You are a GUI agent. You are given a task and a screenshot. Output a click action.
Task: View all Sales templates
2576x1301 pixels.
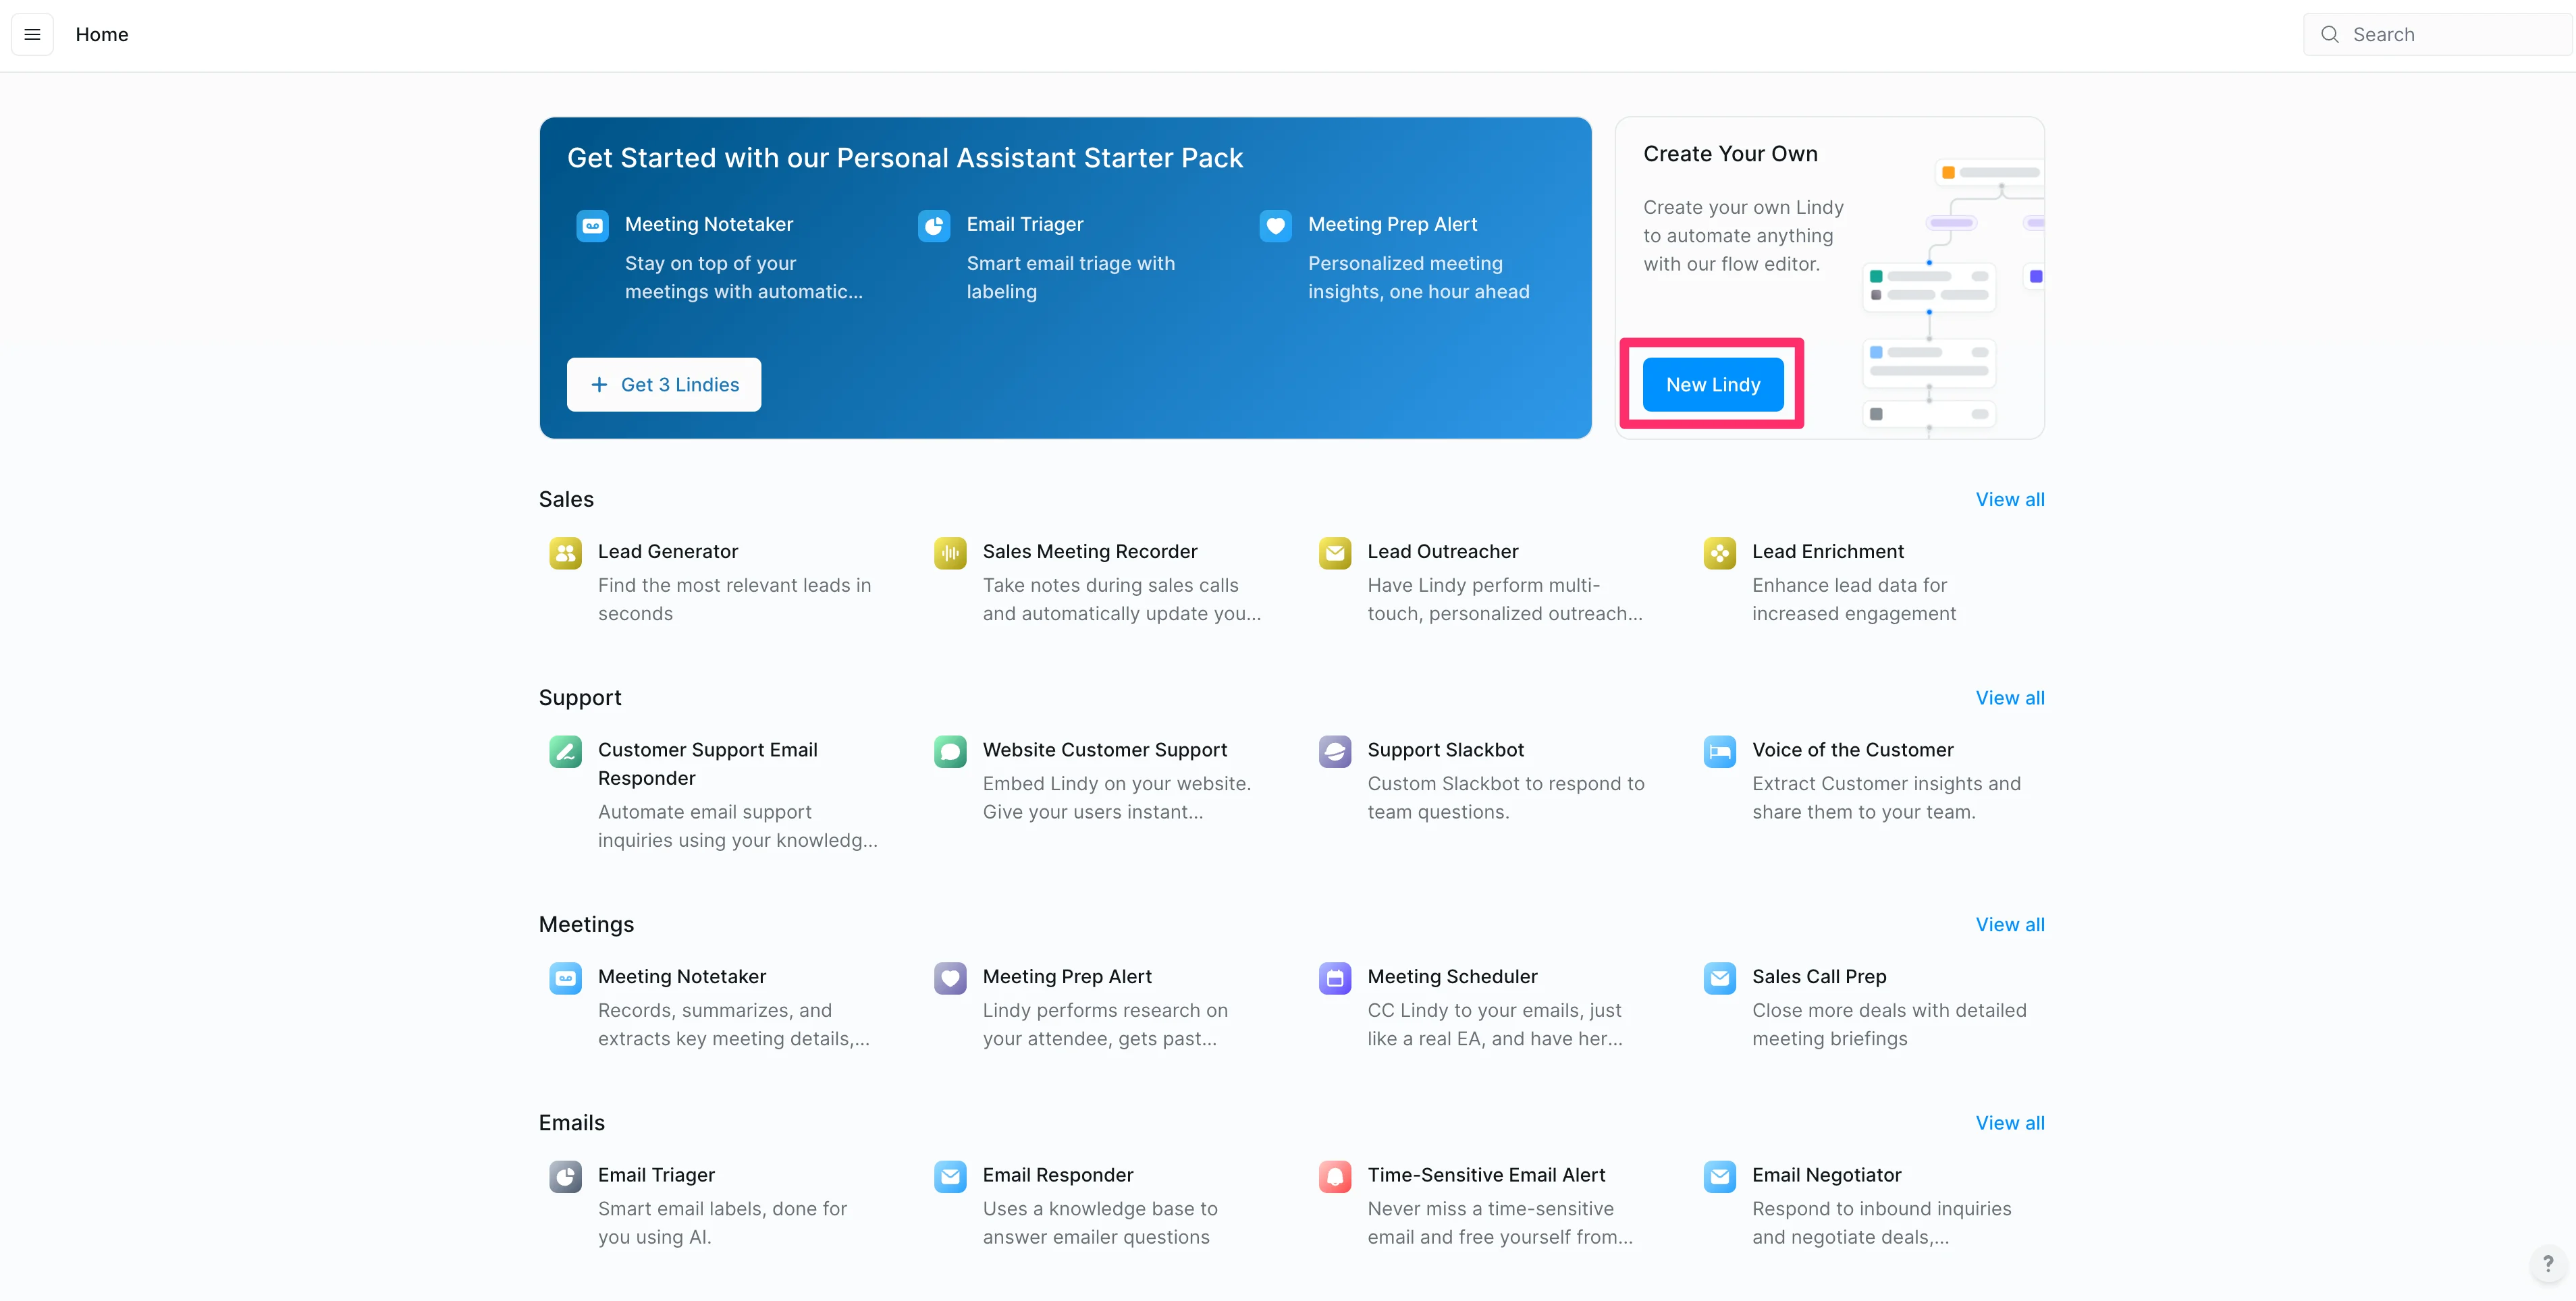click(2009, 499)
